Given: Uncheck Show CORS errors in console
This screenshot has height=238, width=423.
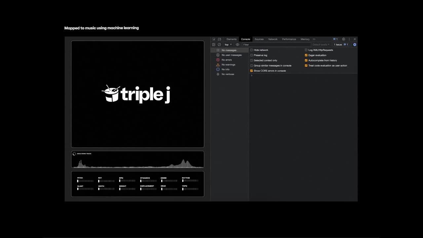Looking at the screenshot, I should pyautogui.click(x=251, y=71).
